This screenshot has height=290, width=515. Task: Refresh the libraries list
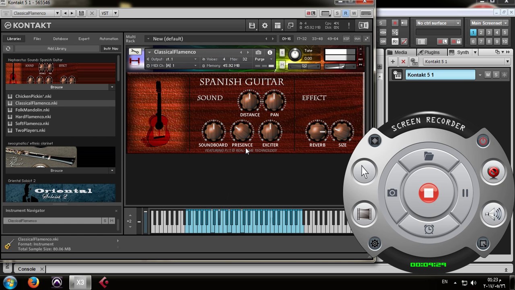tap(8, 48)
